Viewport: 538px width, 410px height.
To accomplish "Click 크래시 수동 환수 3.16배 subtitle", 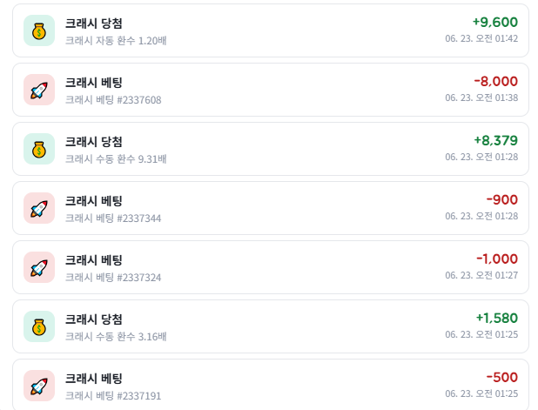I will 116,337.
